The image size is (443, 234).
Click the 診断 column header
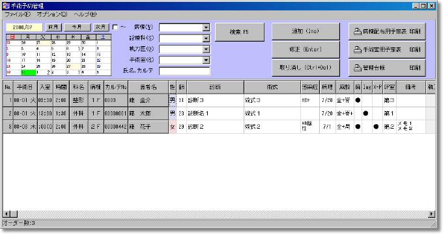pyautogui.click(x=215, y=87)
